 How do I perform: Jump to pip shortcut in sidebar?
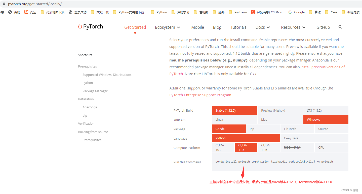point(85,116)
